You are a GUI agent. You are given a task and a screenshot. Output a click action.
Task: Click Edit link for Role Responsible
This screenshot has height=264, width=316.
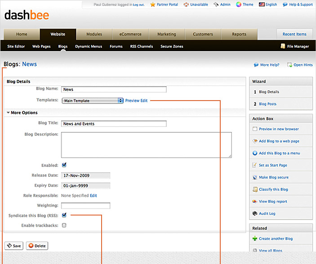93,196
